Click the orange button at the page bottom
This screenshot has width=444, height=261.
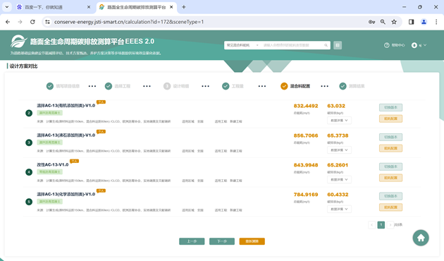click(252, 241)
